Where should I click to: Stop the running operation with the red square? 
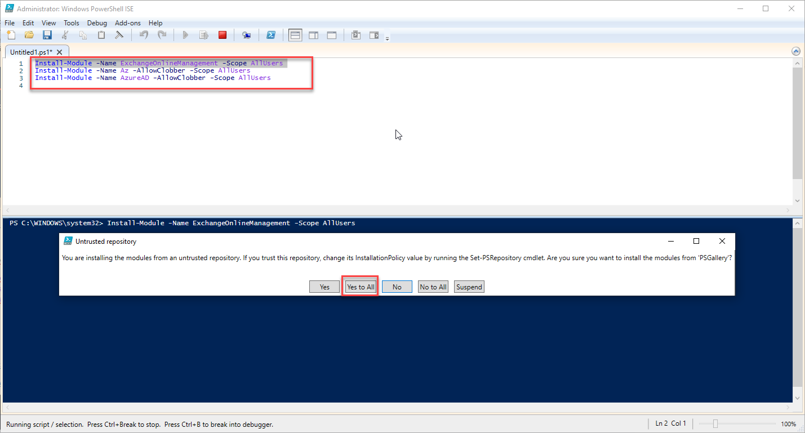pyautogui.click(x=223, y=35)
